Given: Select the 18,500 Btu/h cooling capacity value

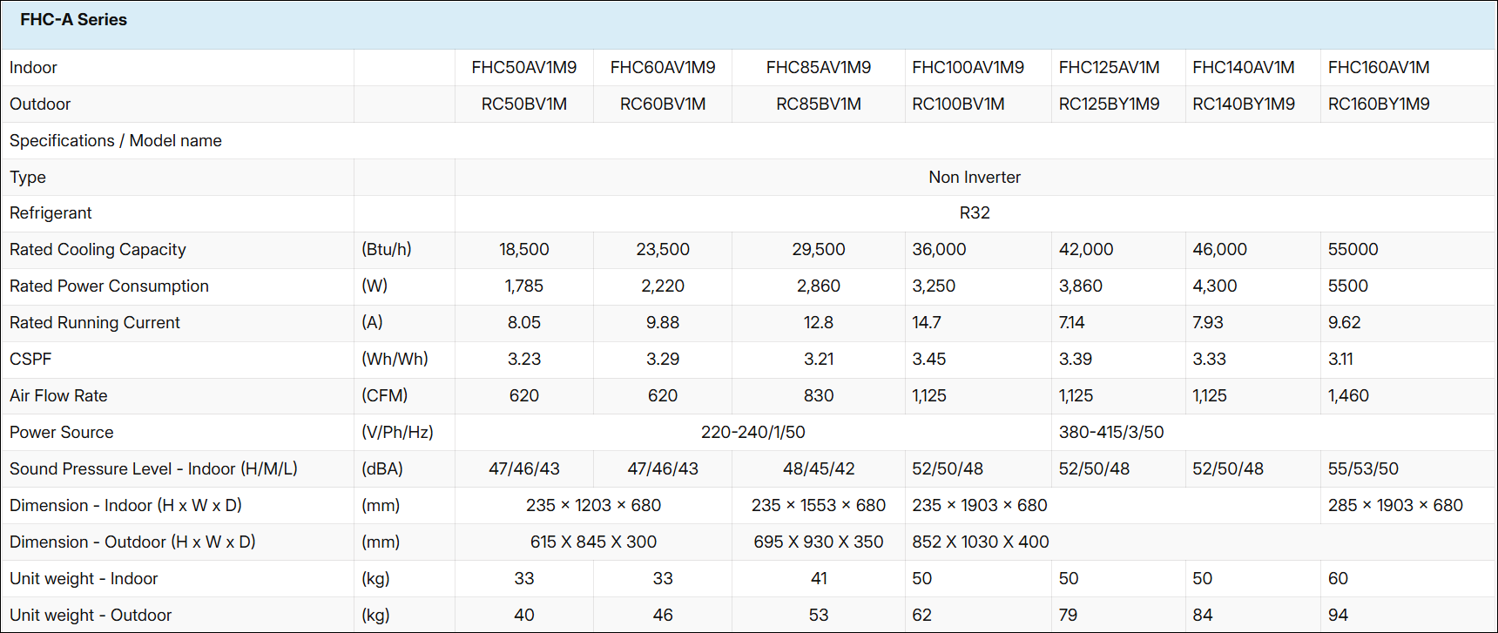Looking at the screenshot, I should point(523,250).
